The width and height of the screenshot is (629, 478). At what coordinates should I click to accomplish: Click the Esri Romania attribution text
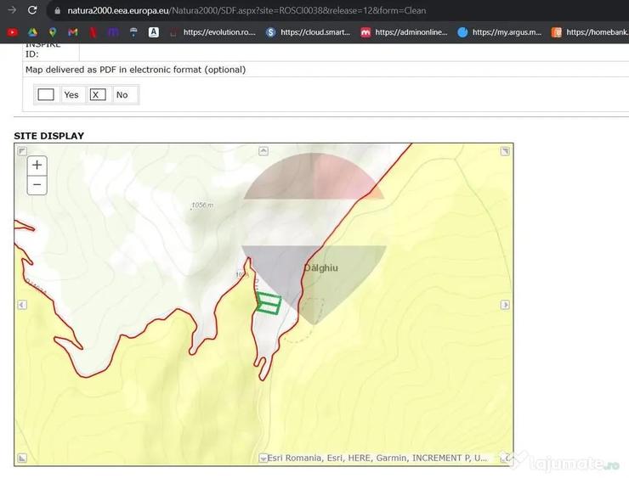pyautogui.click(x=377, y=458)
